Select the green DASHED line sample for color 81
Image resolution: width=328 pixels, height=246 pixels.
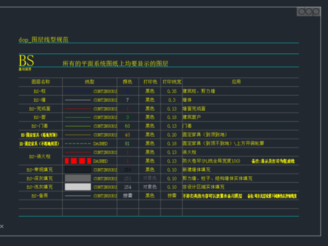pyautogui.click(x=78, y=143)
